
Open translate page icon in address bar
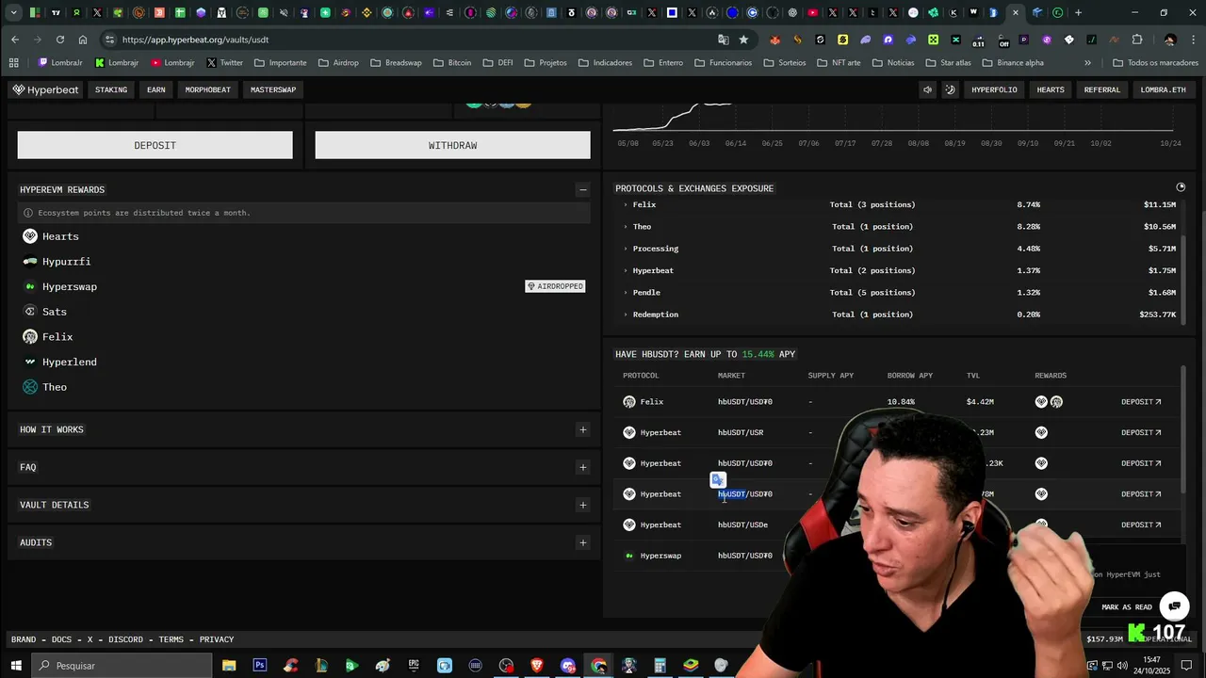point(723,40)
